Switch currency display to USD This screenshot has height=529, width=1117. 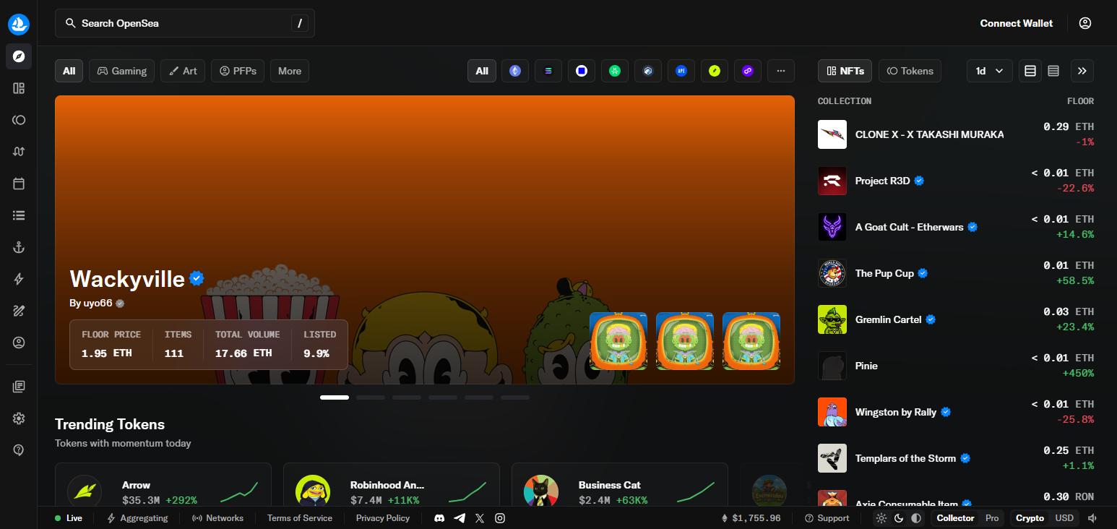(x=1064, y=518)
